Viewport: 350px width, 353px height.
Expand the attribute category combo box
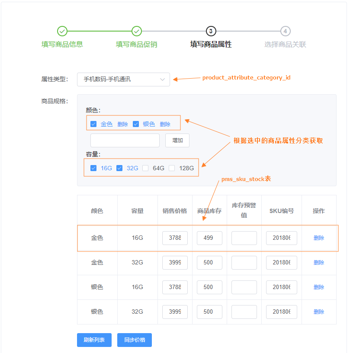coord(123,80)
